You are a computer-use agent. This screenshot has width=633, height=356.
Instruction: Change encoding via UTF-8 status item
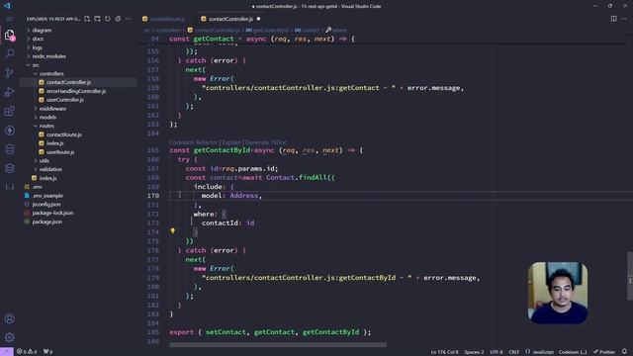point(497,352)
